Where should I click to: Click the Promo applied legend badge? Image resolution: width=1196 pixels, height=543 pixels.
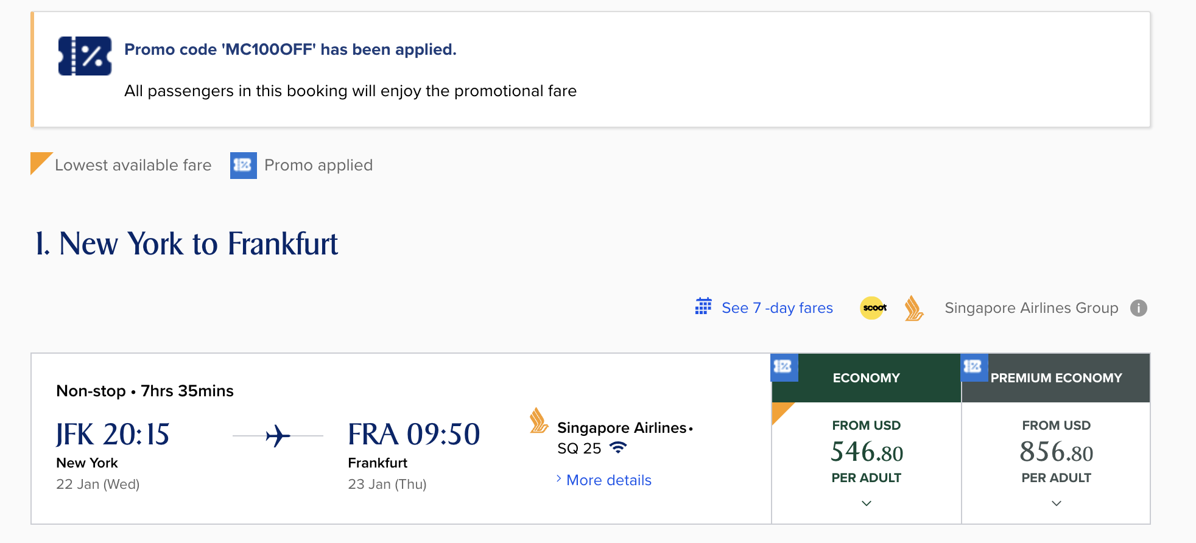click(x=243, y=164)
